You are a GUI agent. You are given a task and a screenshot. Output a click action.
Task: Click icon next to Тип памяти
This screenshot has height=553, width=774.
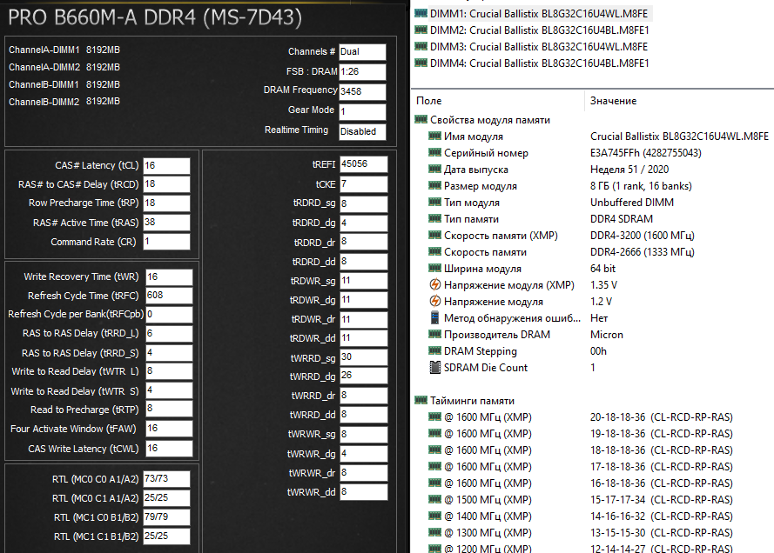coord(434,218)
